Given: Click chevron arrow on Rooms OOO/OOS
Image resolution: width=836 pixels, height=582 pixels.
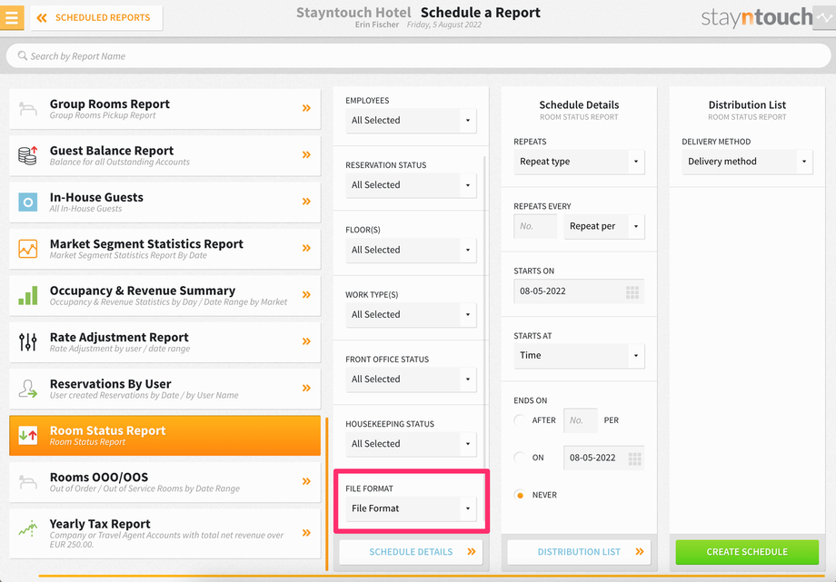Looking at the screenshot, I should click(306, 481).
